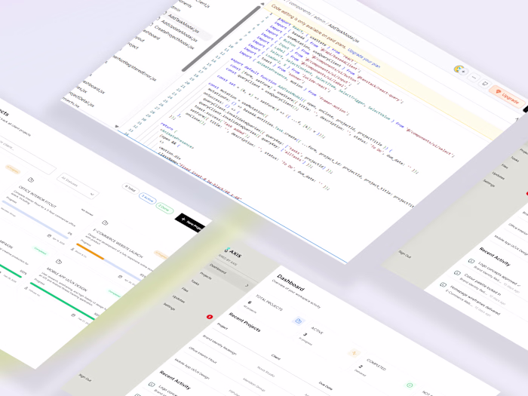Viewport: 528px width, 396px height.
Task: Click folder icon on Mobile App UI/UX Design card
Action: (59, 261)
